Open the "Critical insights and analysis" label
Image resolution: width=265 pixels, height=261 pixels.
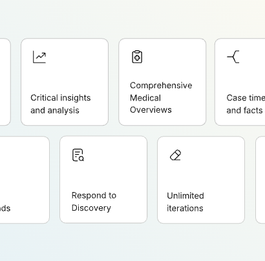coord(61,104)
